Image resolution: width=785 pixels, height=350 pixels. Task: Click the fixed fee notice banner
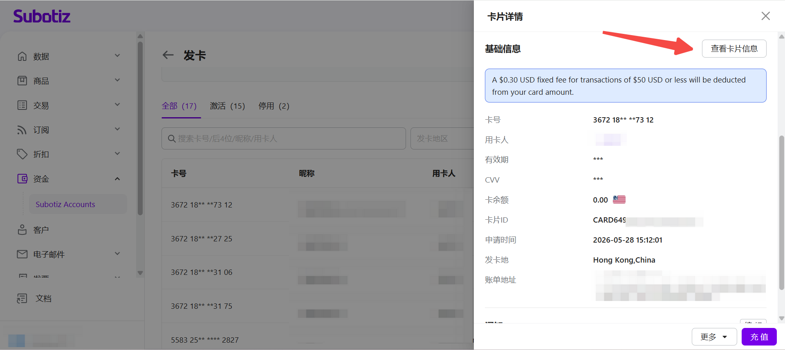point(626,86)
